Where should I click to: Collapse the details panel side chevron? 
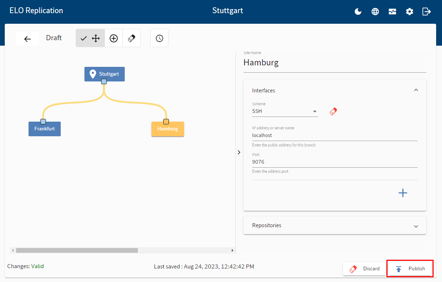click(239, 152)
